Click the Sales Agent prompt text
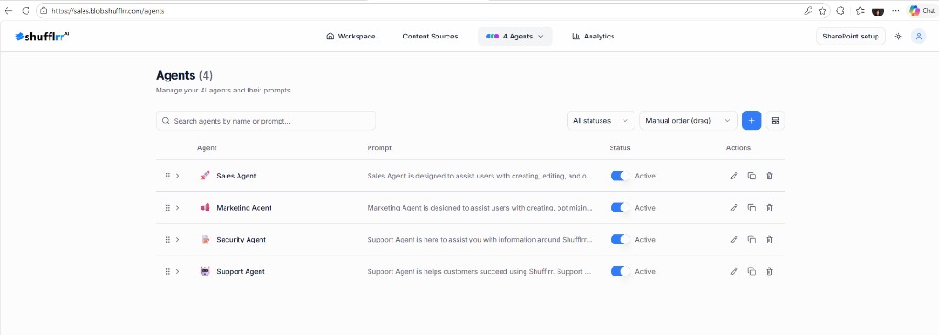The height and width of the screenshot is (335, 939). tap(481, 176)
